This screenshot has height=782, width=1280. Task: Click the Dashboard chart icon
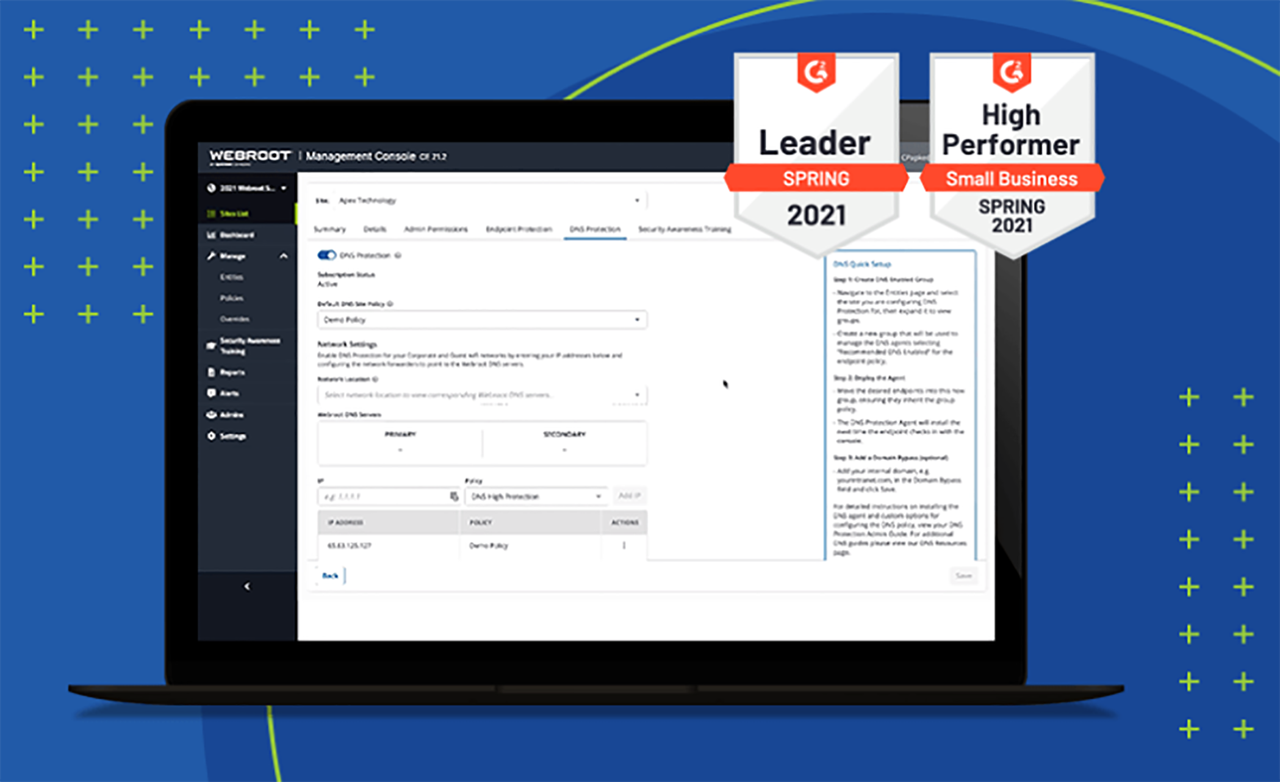pos(211,235)
